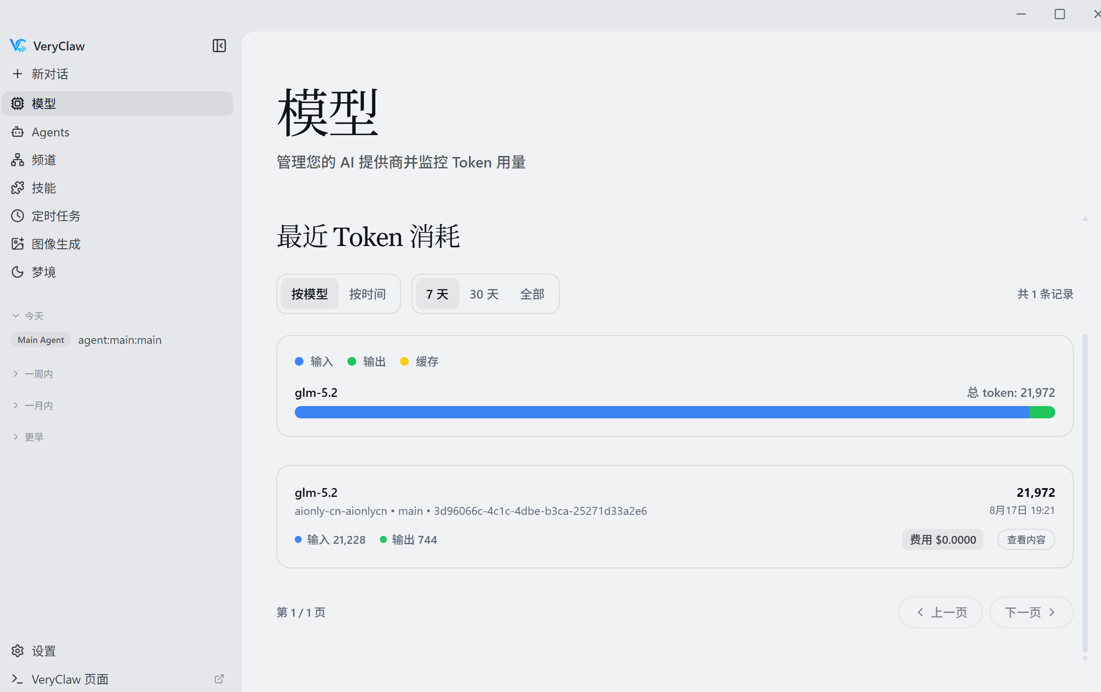
Task: Open the 图像生成 page
Action: tap(118, 244)
